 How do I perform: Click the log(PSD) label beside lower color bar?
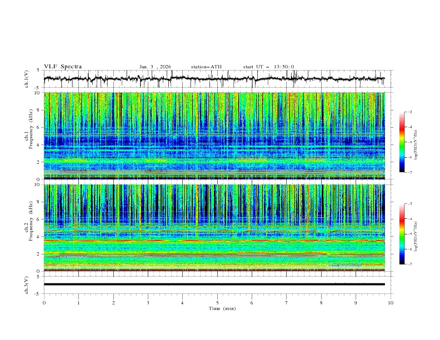click(x=416, y=237)
